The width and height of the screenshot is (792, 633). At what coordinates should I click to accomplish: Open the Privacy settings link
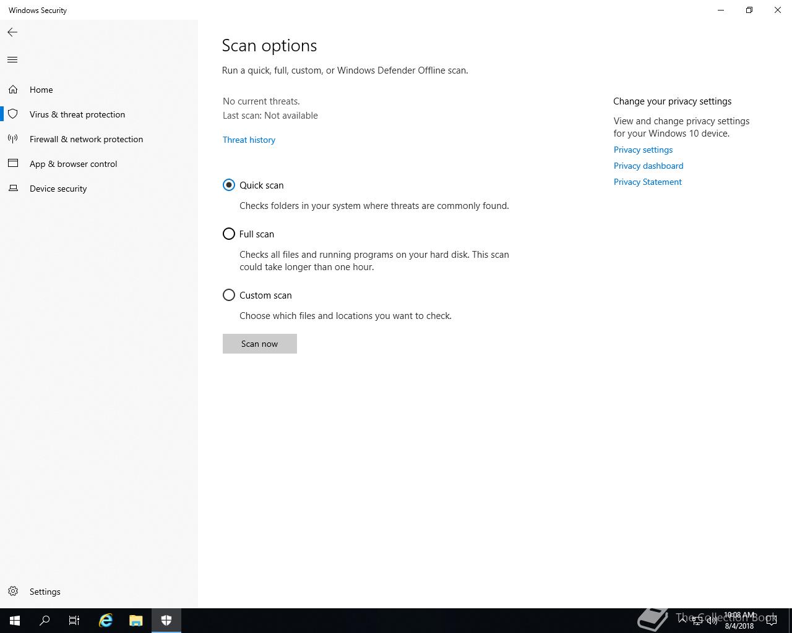pos(643,150)
